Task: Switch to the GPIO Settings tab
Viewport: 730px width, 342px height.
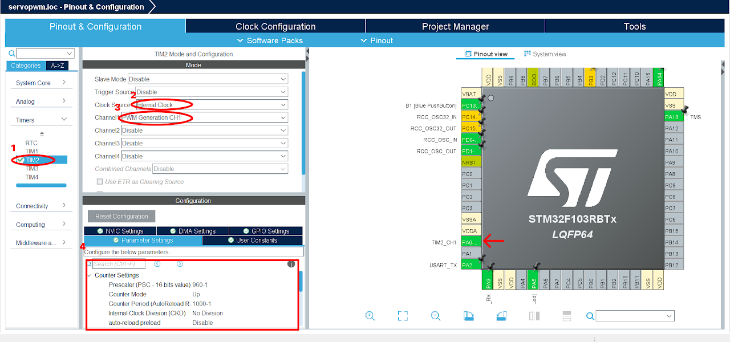Action: 266,231
